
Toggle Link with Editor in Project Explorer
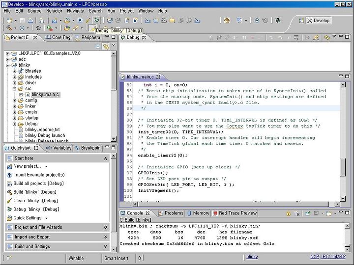(x=106, y=47)
